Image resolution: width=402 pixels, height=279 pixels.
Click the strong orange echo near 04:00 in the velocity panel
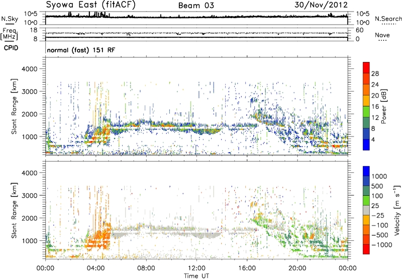[98, 239]
